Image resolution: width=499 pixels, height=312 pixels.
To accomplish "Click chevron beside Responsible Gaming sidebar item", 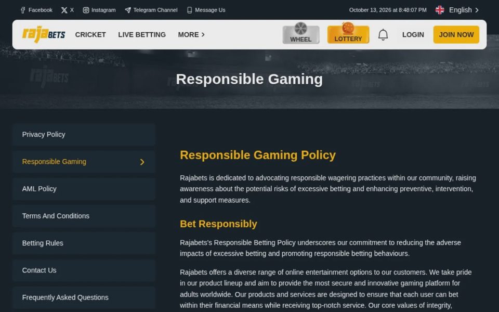I will pyautogui.click(x=142, y=162).
